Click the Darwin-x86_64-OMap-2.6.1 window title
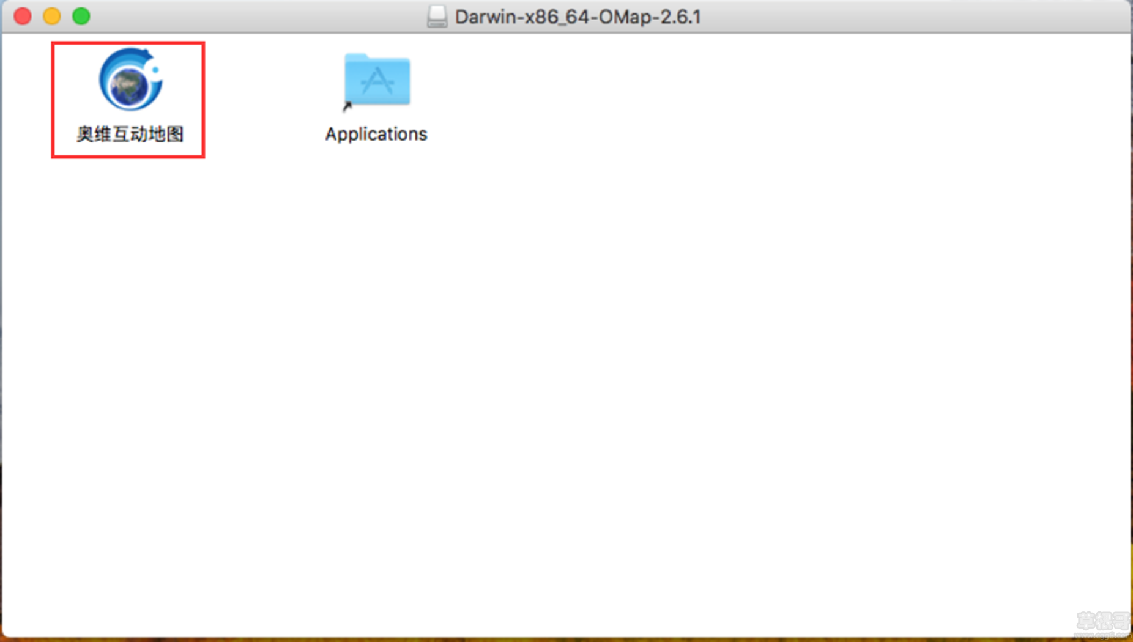This screenshot has width=1133, height=642. point(578,17)
